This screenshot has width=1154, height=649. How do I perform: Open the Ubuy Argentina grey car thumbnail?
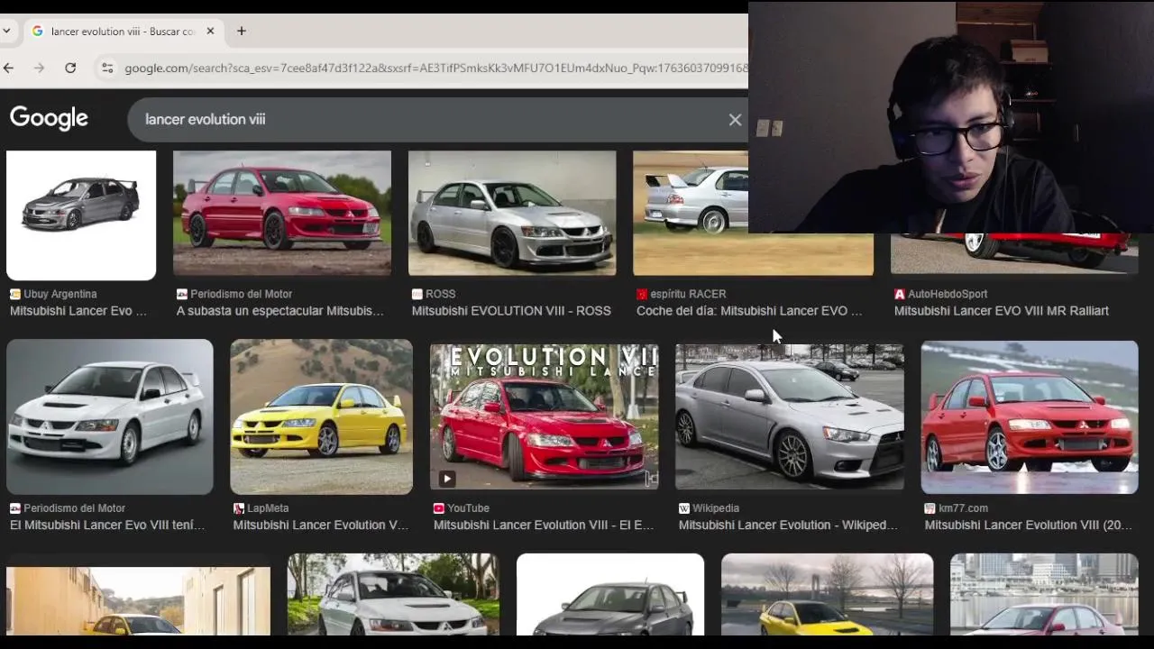click(x=81, y=215)
